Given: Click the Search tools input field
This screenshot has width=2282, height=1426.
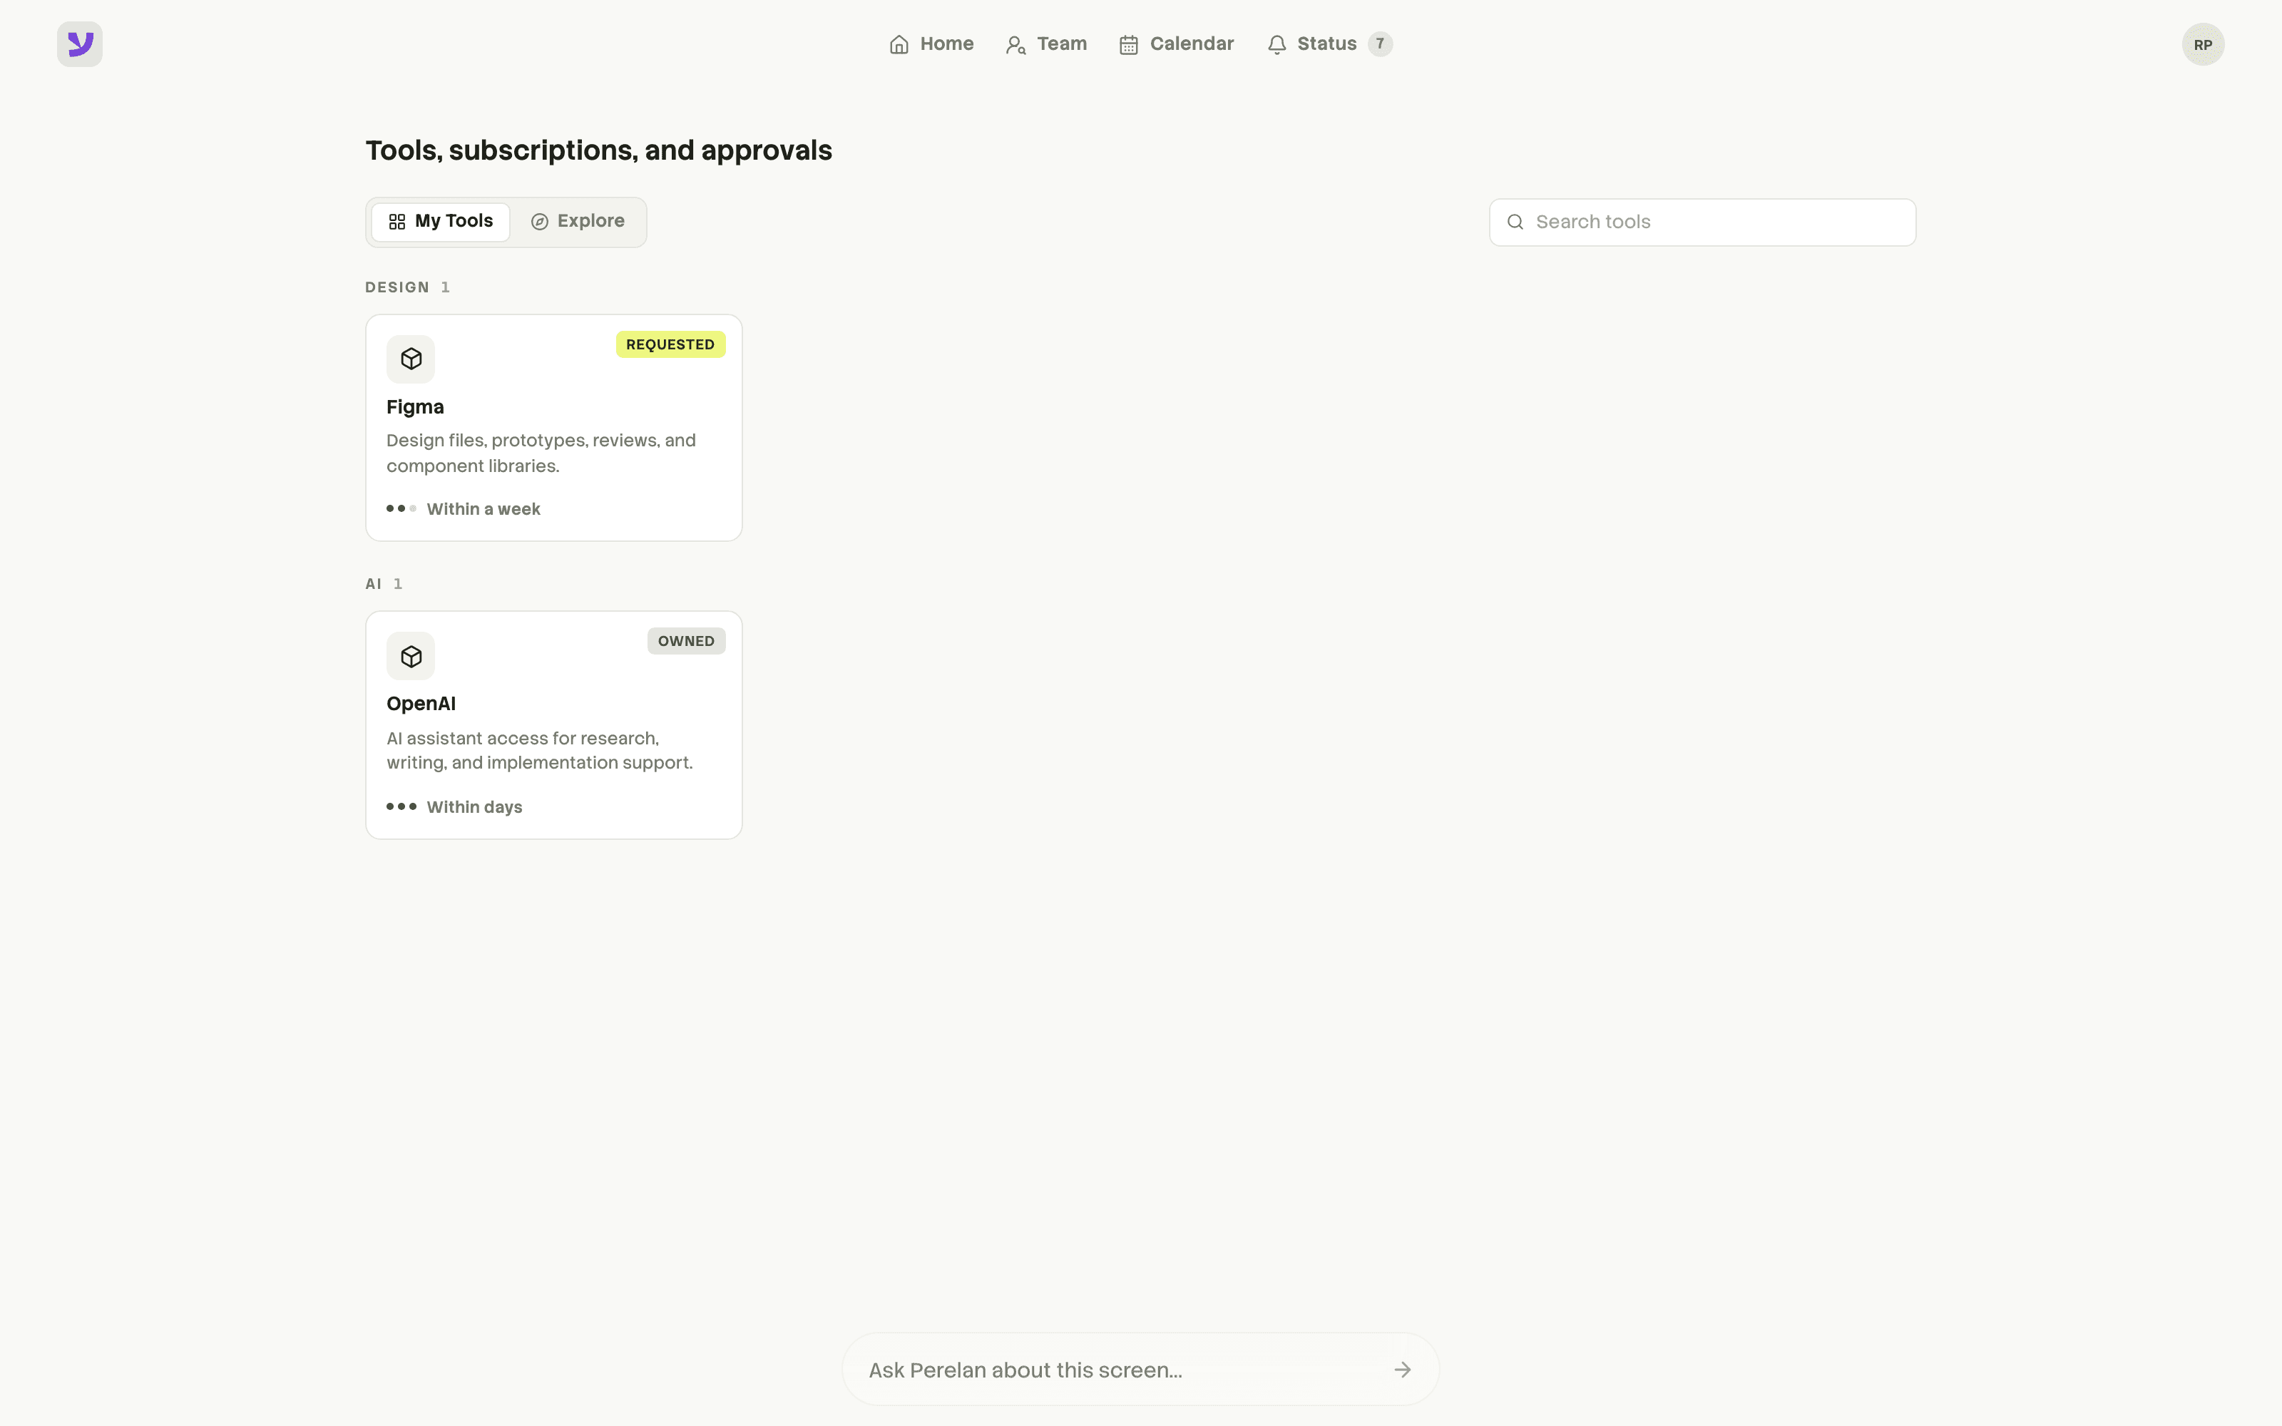Looking at the screenshot, I should (x=1702, y=222).
